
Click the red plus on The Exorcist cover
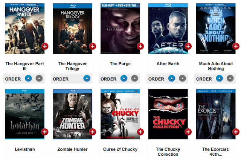(x=236, y=132)
